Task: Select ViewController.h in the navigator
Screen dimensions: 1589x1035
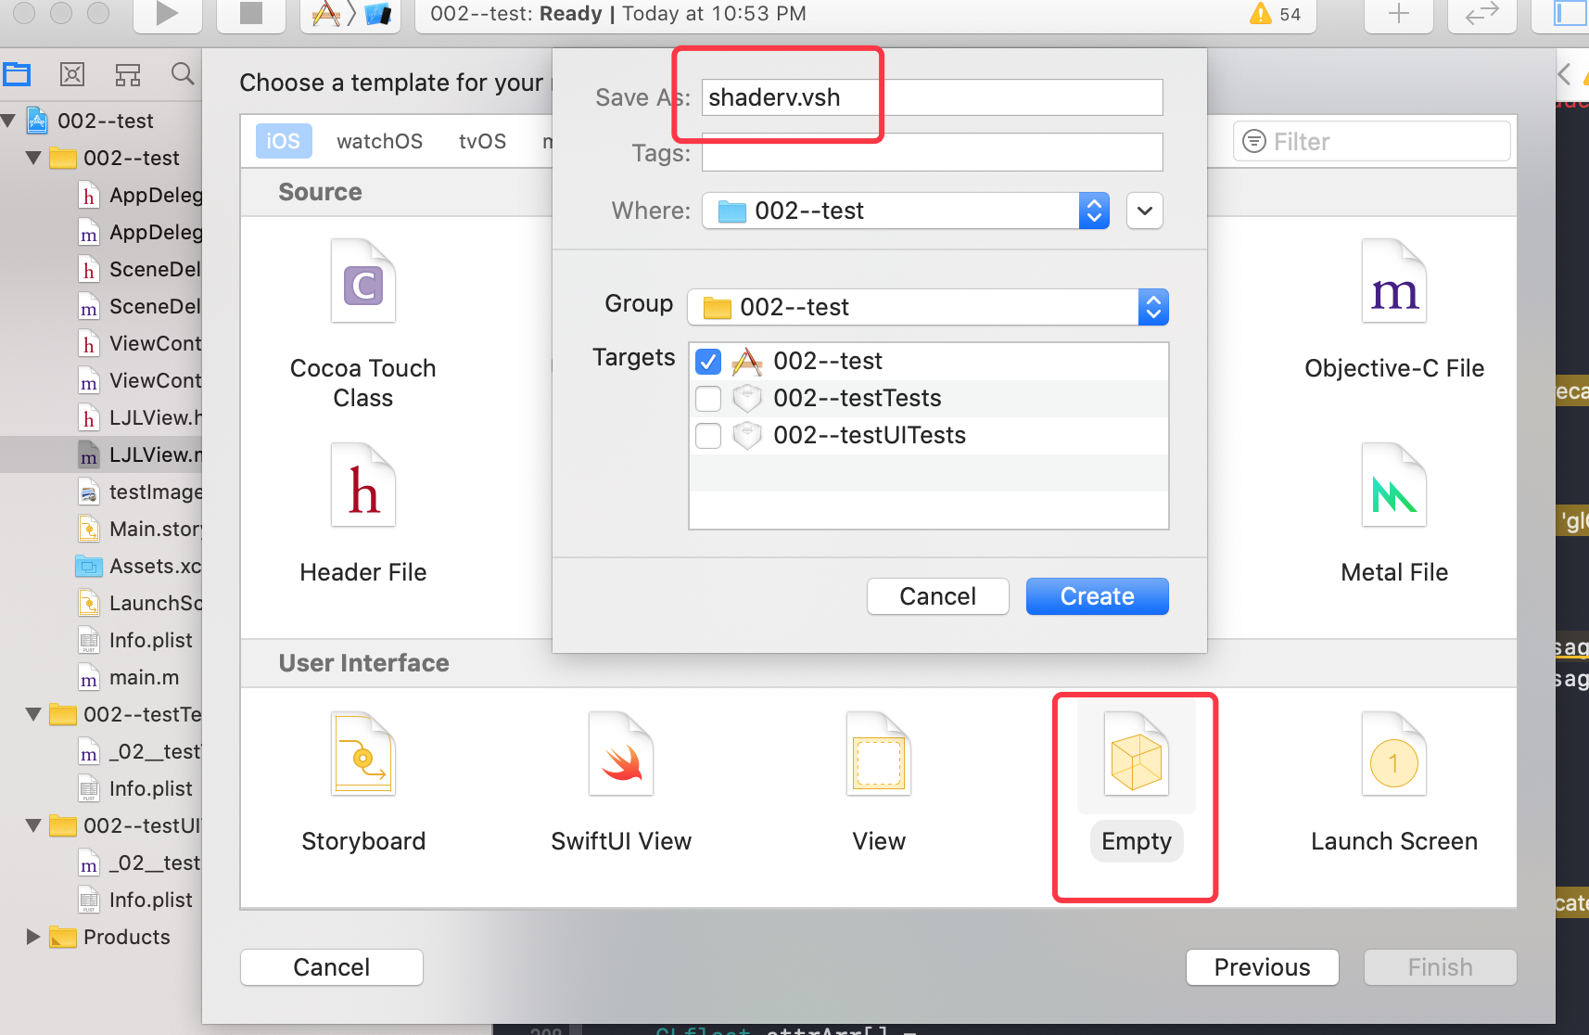Action: pos(101,343)
